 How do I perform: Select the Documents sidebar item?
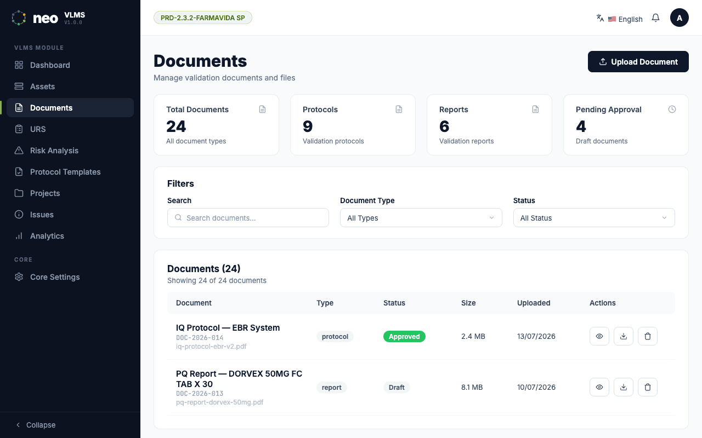tap(70, 108)
